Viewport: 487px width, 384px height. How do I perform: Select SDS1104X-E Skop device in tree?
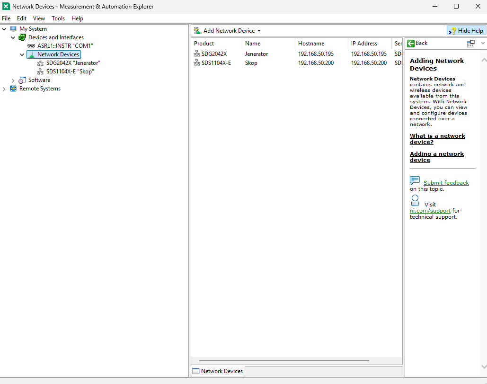click(x=70, y=71)
